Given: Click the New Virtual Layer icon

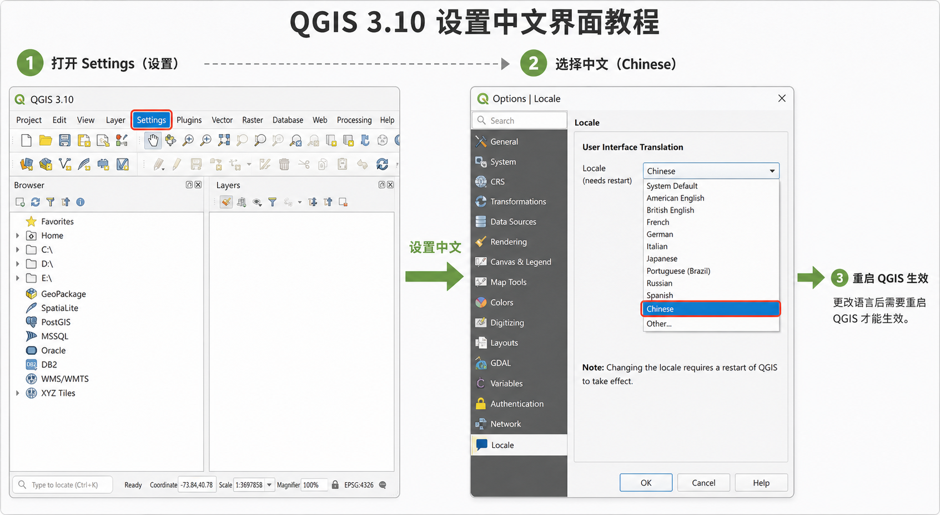Looking at the screenshot, I should (122, 164).
